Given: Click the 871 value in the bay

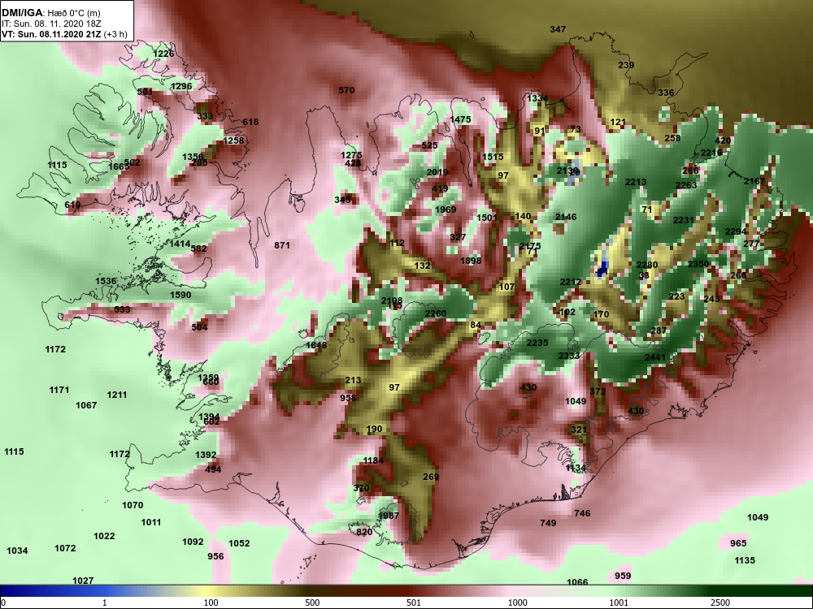Looking at the screenshot, I should (x=282, y=245).
